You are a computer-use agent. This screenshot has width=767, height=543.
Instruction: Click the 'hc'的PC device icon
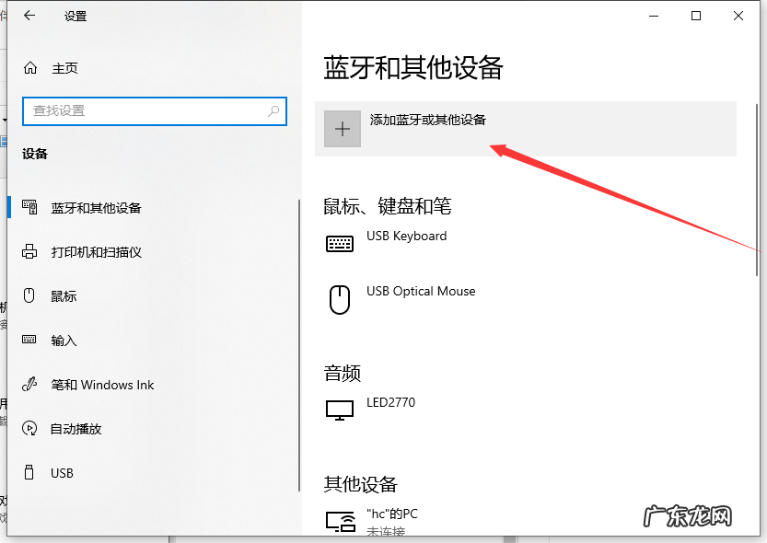[340, 520]
